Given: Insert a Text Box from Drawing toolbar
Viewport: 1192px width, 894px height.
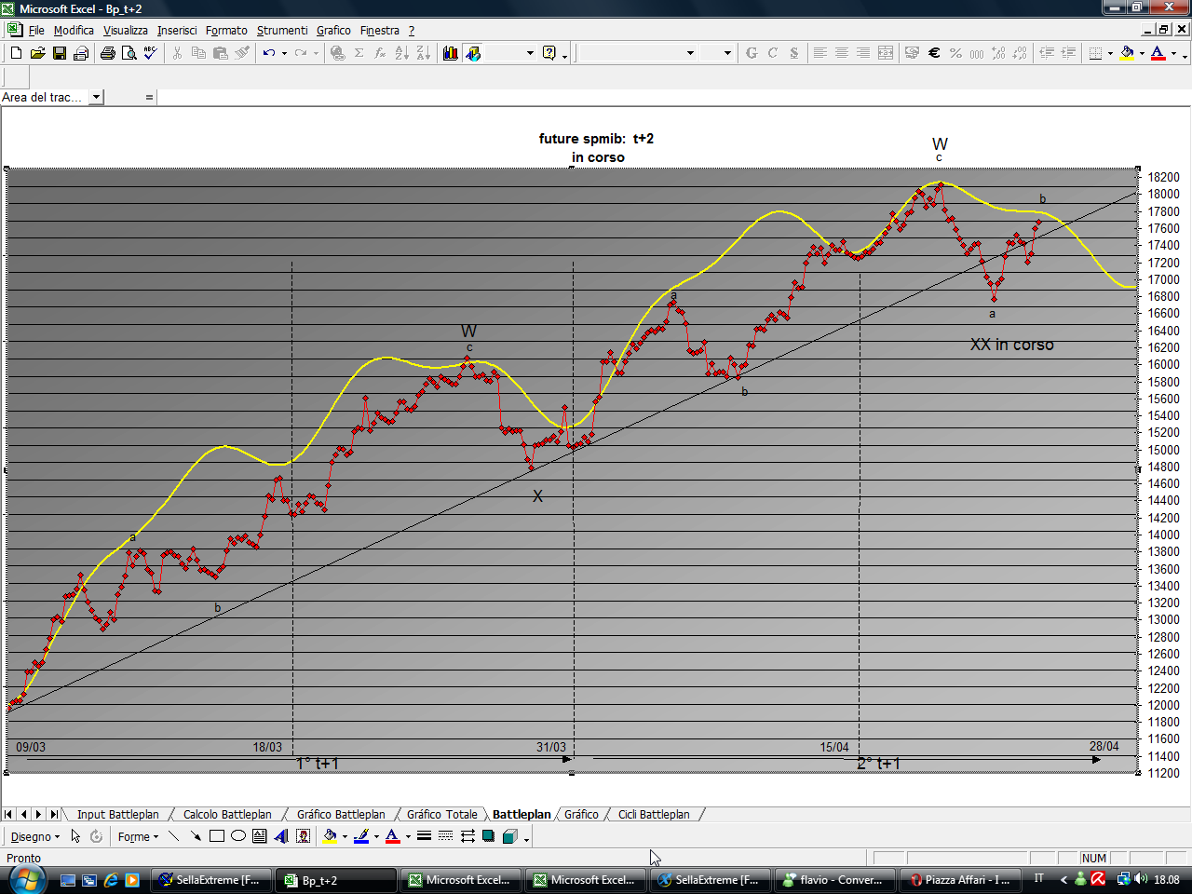Looking at the screenshot, I should (x=259, y=836).
